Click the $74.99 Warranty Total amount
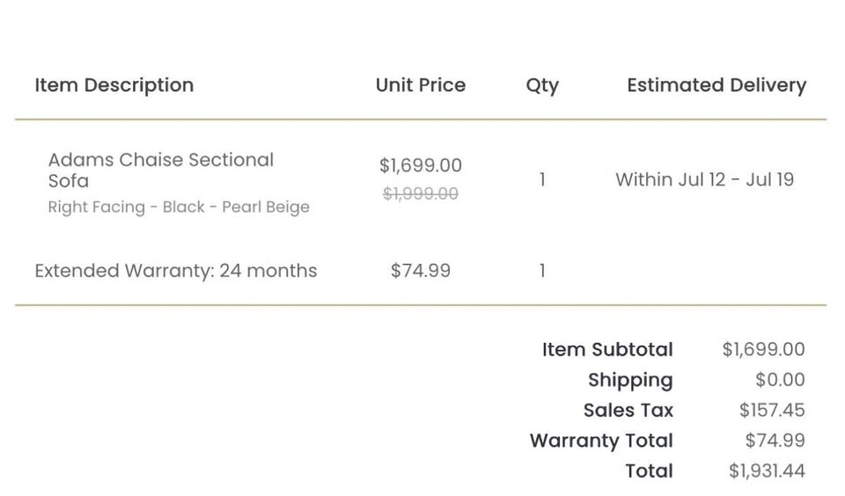 point(774,441)
